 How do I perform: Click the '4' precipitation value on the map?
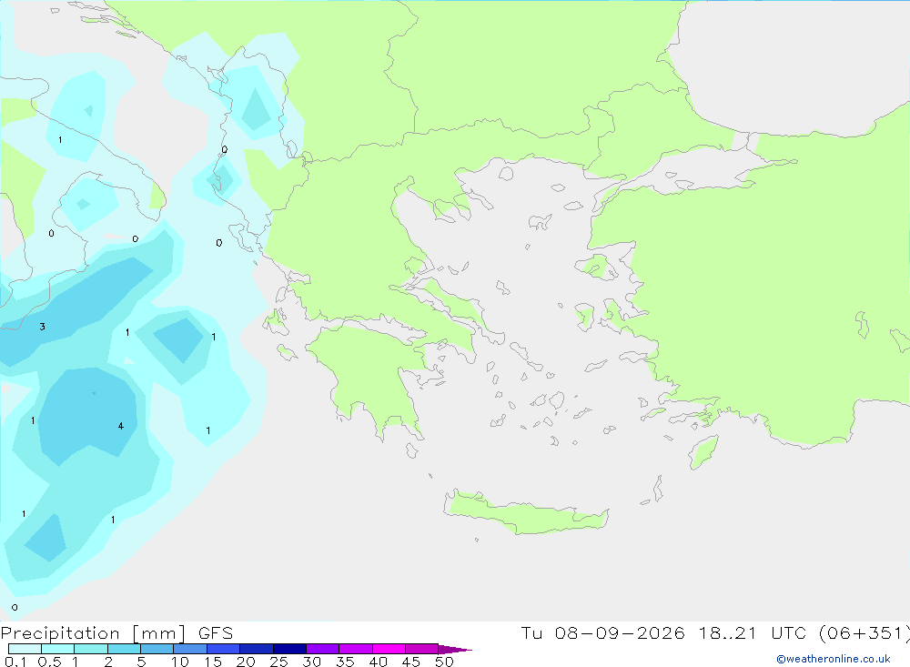tap(121, 426)
